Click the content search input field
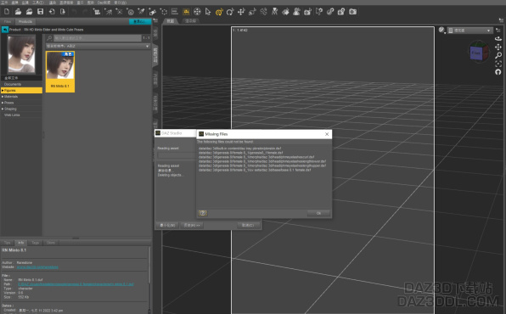 98,38
